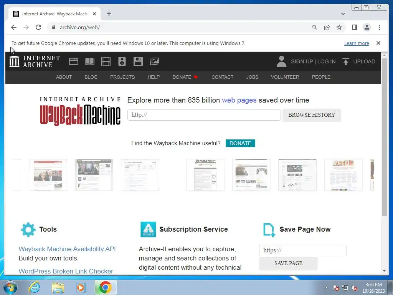Image resolution: width=393 pixels, height=295 pixels.
Task: Click the UPLOAD link
Action: [364, 61]
